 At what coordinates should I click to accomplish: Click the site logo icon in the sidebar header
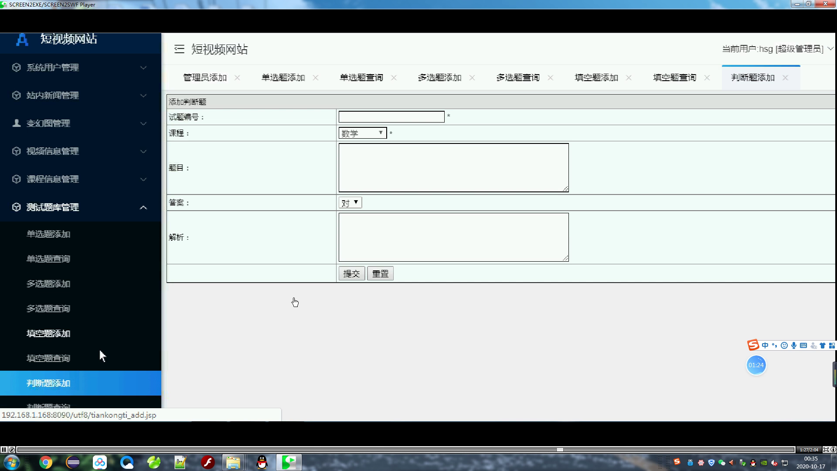[22, 40]
